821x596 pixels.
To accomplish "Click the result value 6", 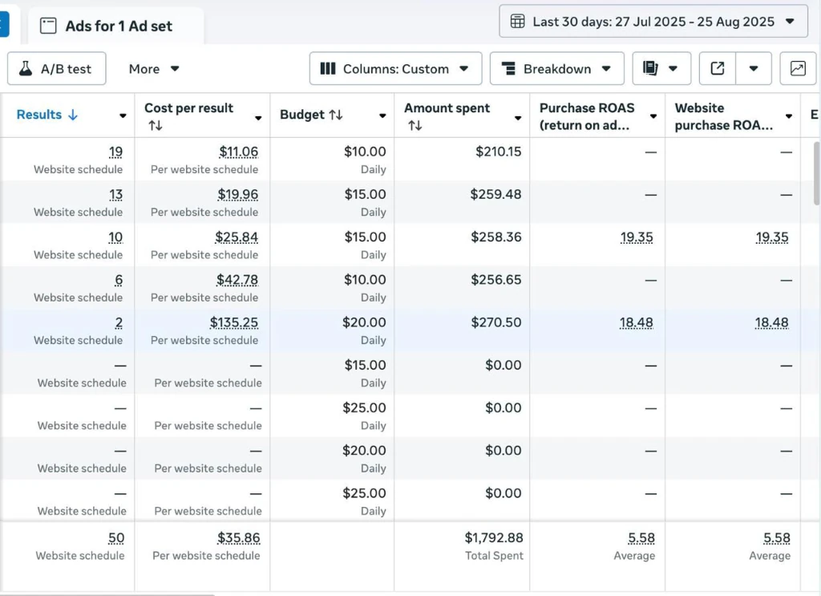I will pyautogui.click(x=119, y=280).
